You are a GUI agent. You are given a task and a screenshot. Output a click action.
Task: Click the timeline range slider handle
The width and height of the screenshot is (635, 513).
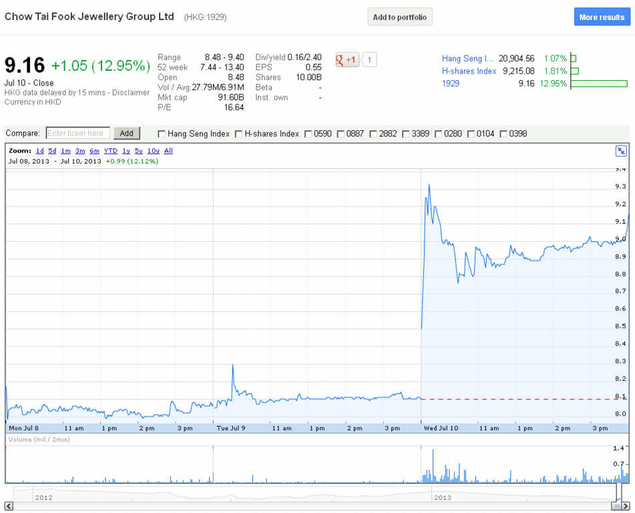point(616,505)
